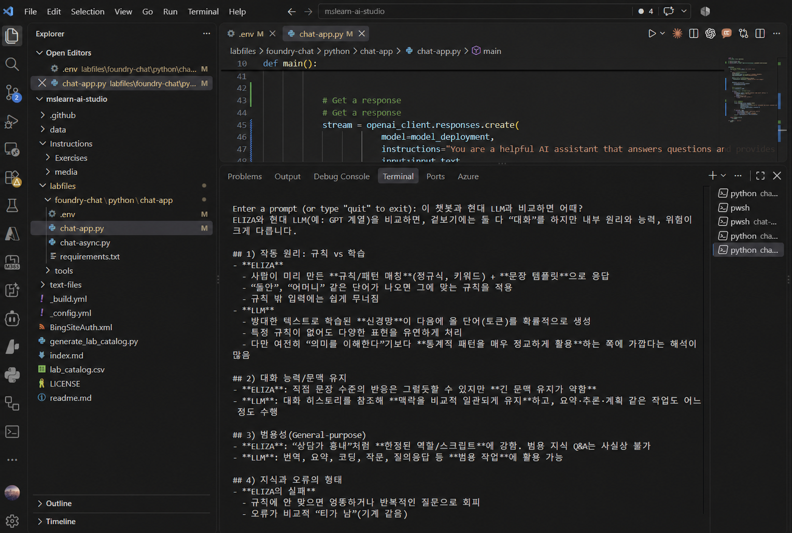Open the new terminal launch profile dropdown
Viewport: 792px width, 533px height.
(724, 176)
